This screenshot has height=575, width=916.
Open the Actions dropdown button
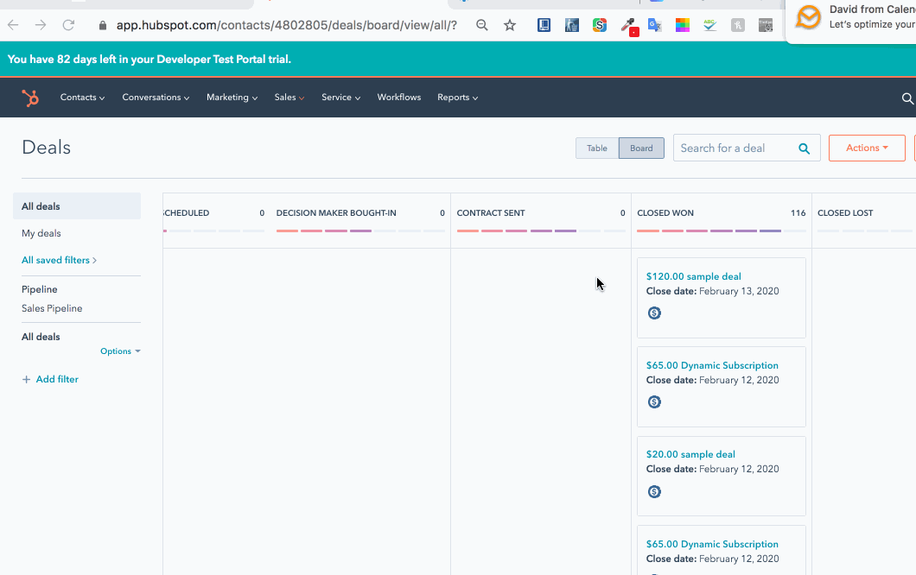[x=867, y=148]
